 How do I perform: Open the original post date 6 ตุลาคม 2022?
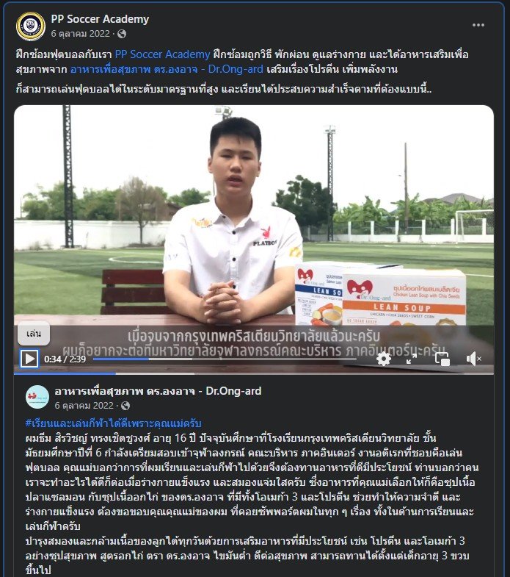(x=81, y=34)
